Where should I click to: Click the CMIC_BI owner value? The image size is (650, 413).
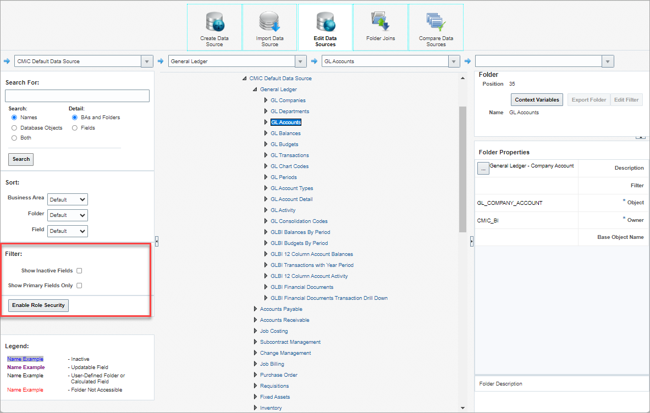coord(487,221)
